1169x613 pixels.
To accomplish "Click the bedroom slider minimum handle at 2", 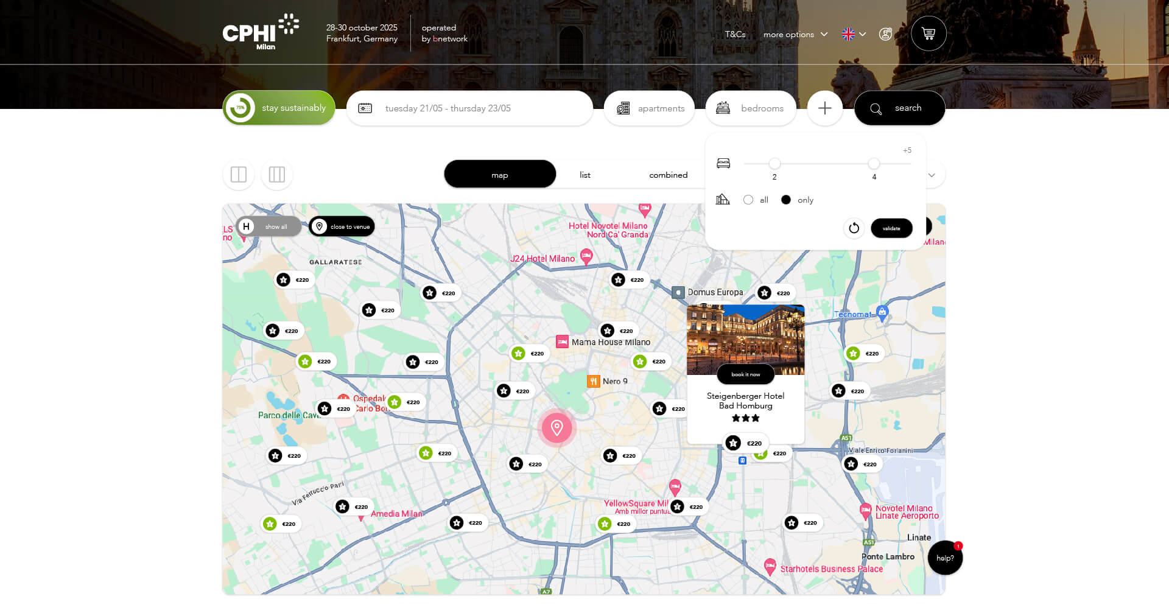I will click(774, 164).
